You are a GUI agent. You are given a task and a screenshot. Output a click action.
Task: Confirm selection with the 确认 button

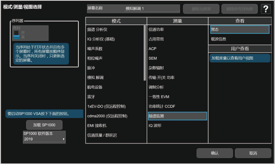tap(215, 153)
